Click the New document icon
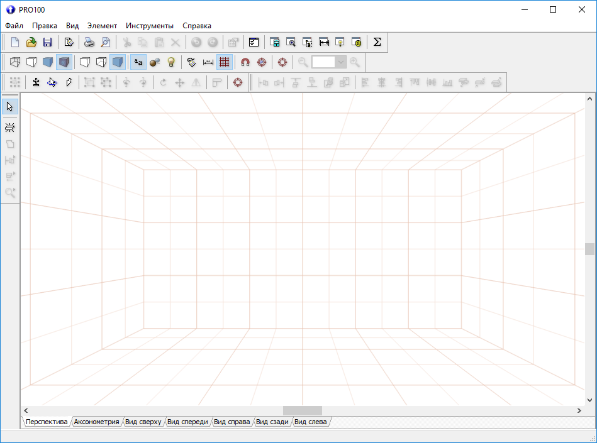Viewport: 597px width, 443px height. coord(15,42)
